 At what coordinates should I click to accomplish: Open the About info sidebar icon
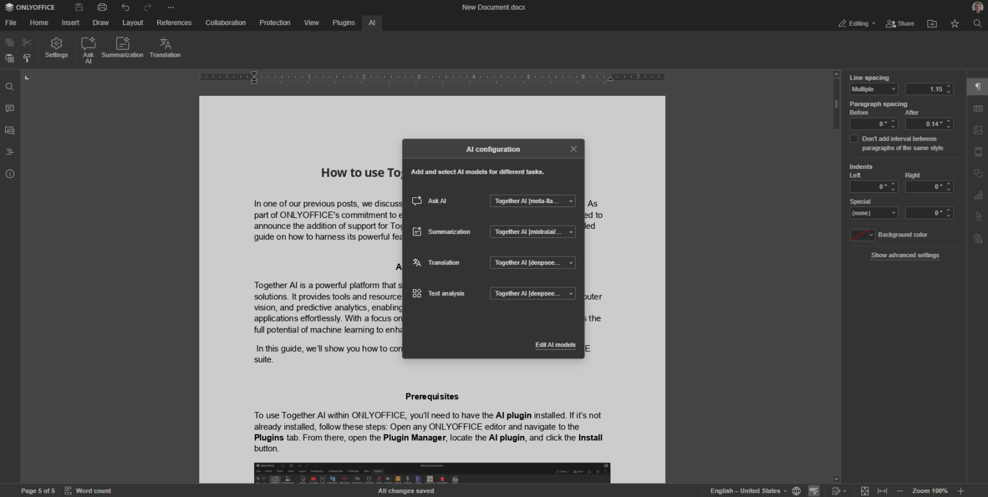10,174
